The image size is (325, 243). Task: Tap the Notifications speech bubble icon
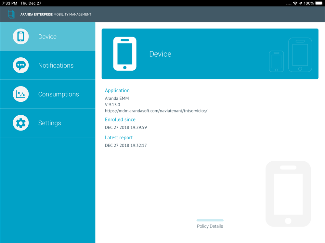point(21,65)
